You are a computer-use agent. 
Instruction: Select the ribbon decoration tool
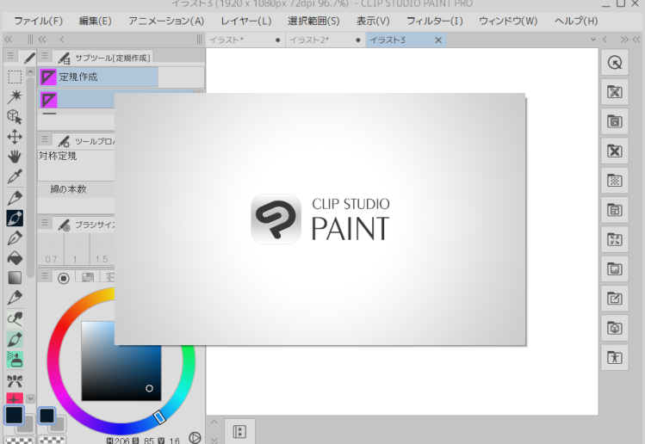(x=15, y=381)
